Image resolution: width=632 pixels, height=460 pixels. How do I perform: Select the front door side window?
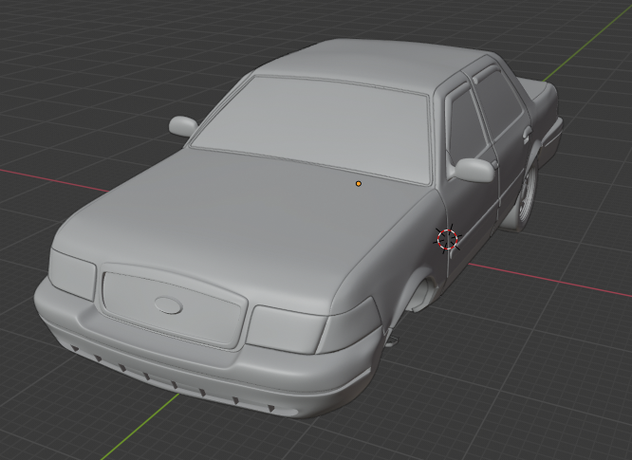point(468,125)
